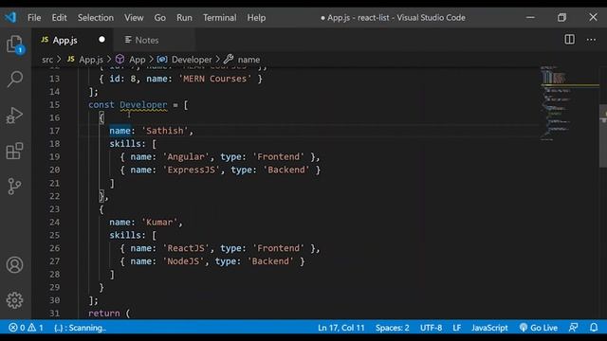
Task: Open the Source Control view
Action: (x=15, y=187)
